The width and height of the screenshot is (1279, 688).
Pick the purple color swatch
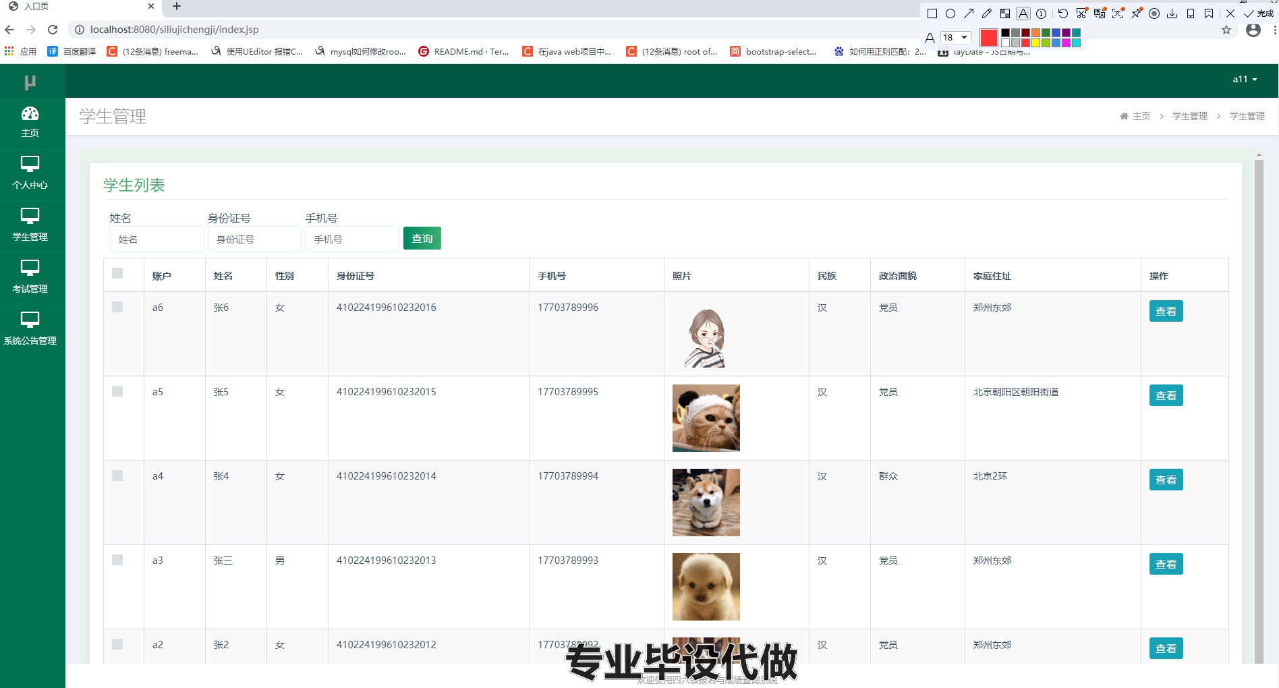coord(1066,32)
